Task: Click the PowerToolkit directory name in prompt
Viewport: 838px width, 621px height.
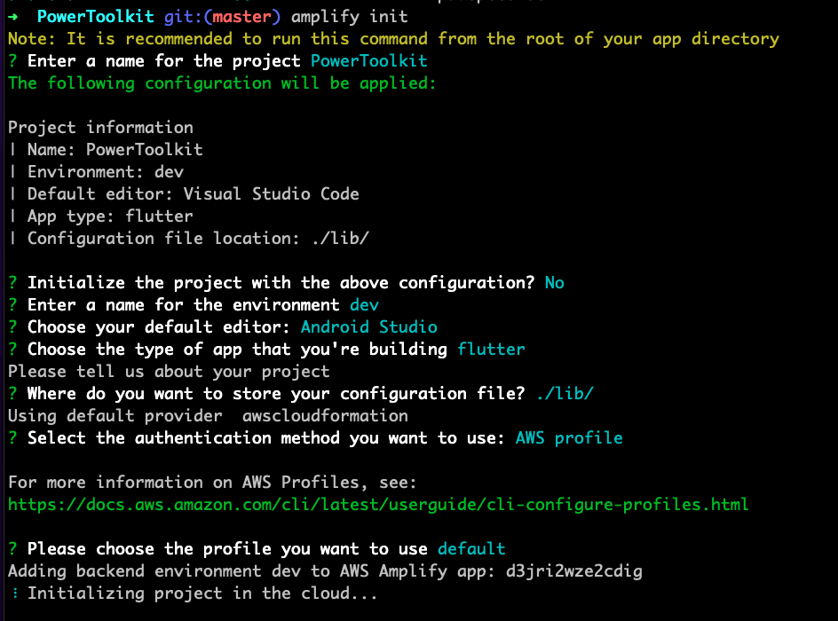Action: coord(95,17)
